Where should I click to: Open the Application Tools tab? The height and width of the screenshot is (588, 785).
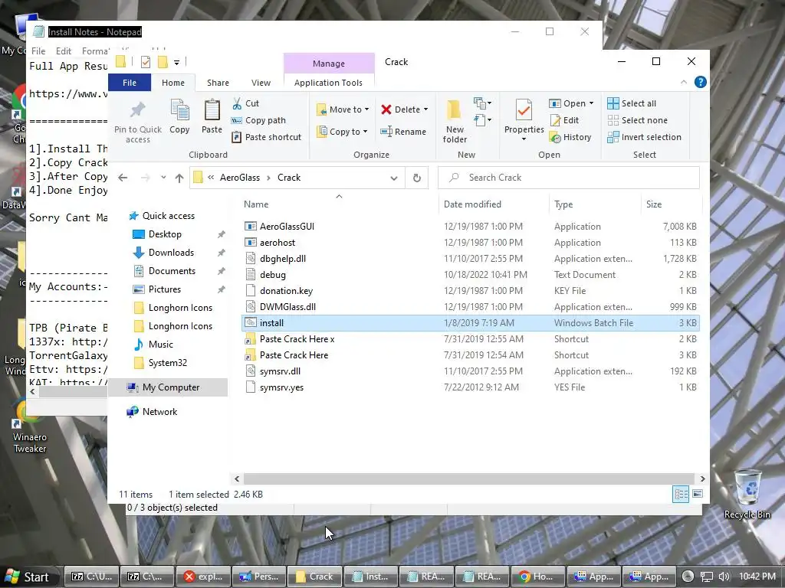328,83
